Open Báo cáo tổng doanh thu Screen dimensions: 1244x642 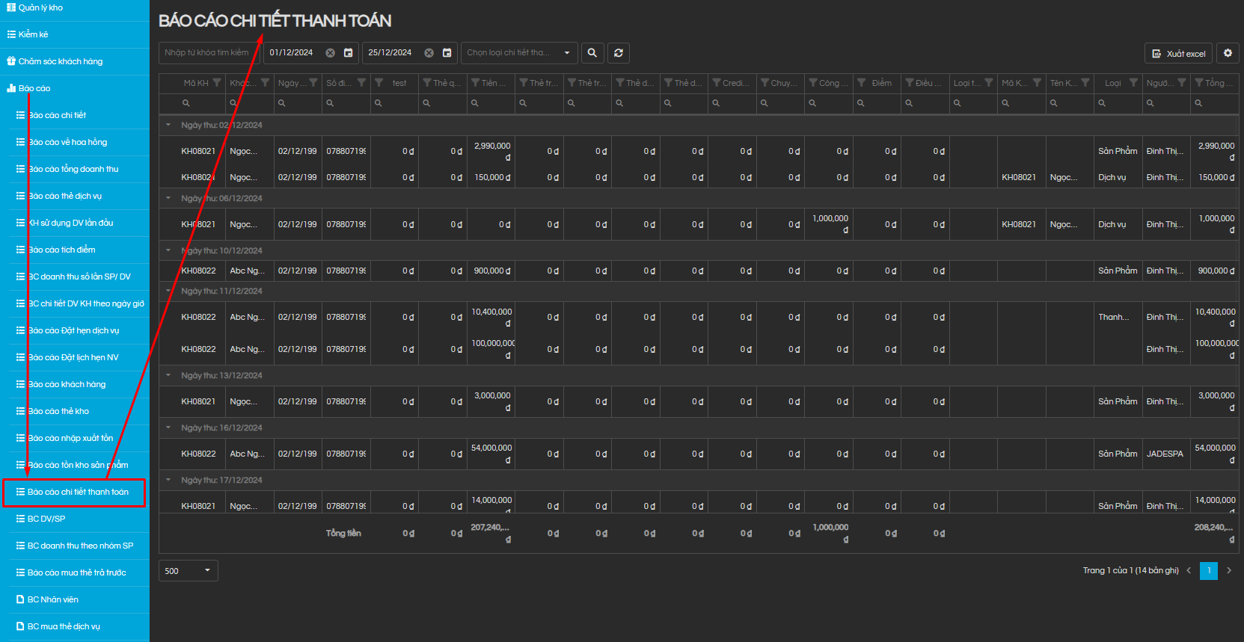pyautogui.click(x=73, y=169)
